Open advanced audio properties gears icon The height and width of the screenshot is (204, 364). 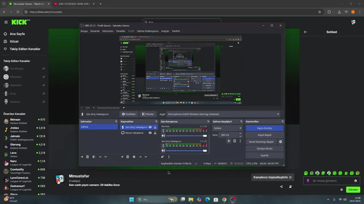click(163, 157)
